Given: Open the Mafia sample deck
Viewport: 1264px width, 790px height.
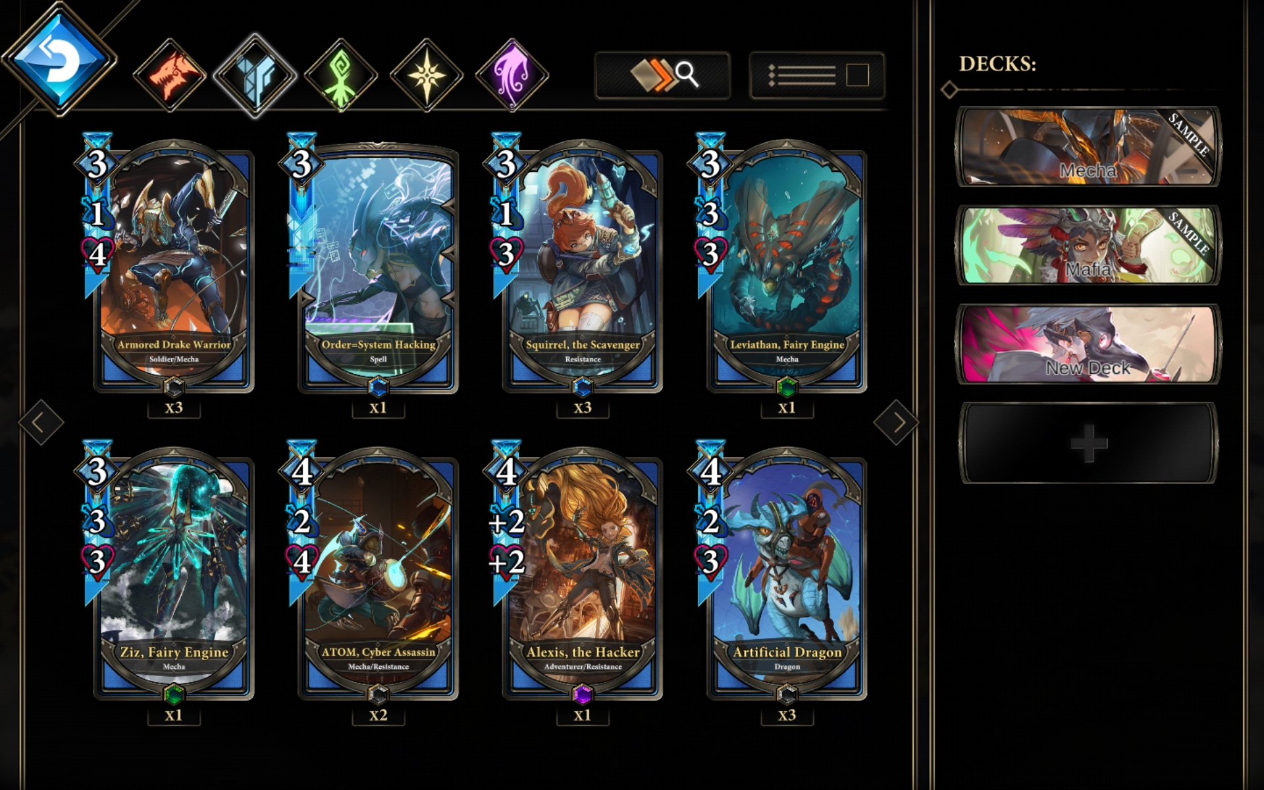Looking at the screenshot, I should click(x=1088, y=246).
